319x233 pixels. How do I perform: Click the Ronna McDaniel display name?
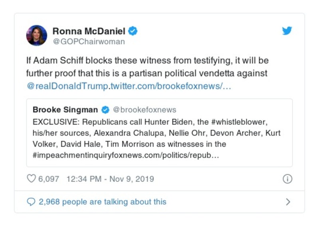coord(89,31)
